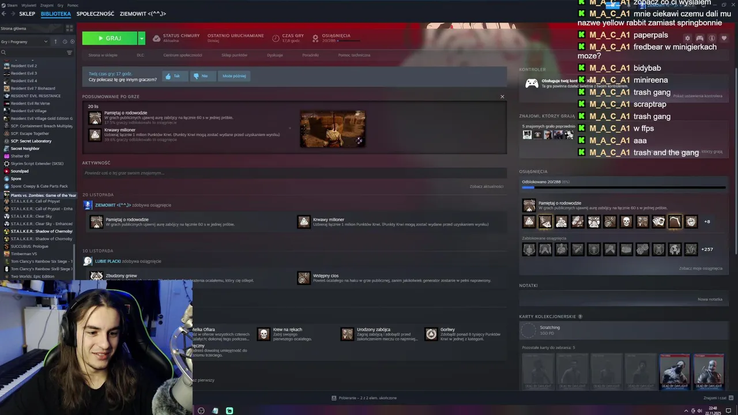Show +257 locked achievements
The image size is (738, 415).
(707, 249)
